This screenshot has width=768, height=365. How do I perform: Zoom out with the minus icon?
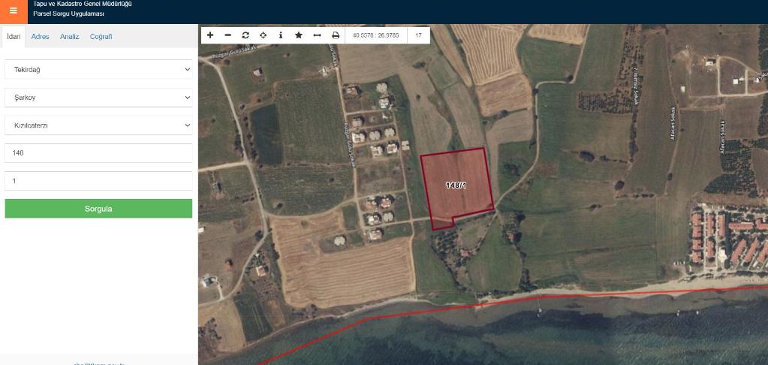click(x=227, y=35)
